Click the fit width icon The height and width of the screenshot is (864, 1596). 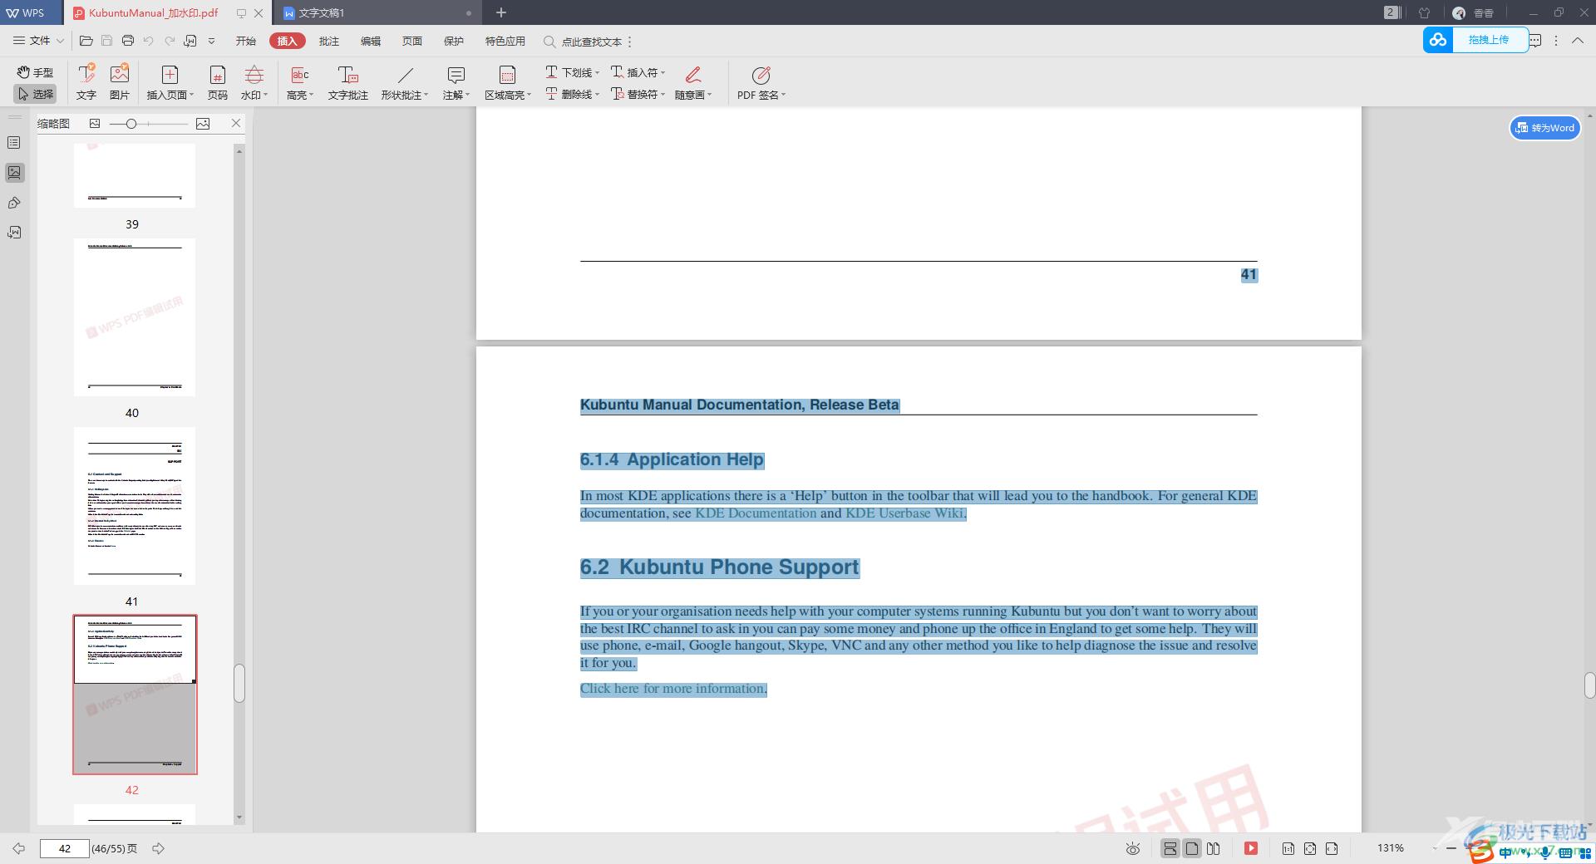(1332, 848)
